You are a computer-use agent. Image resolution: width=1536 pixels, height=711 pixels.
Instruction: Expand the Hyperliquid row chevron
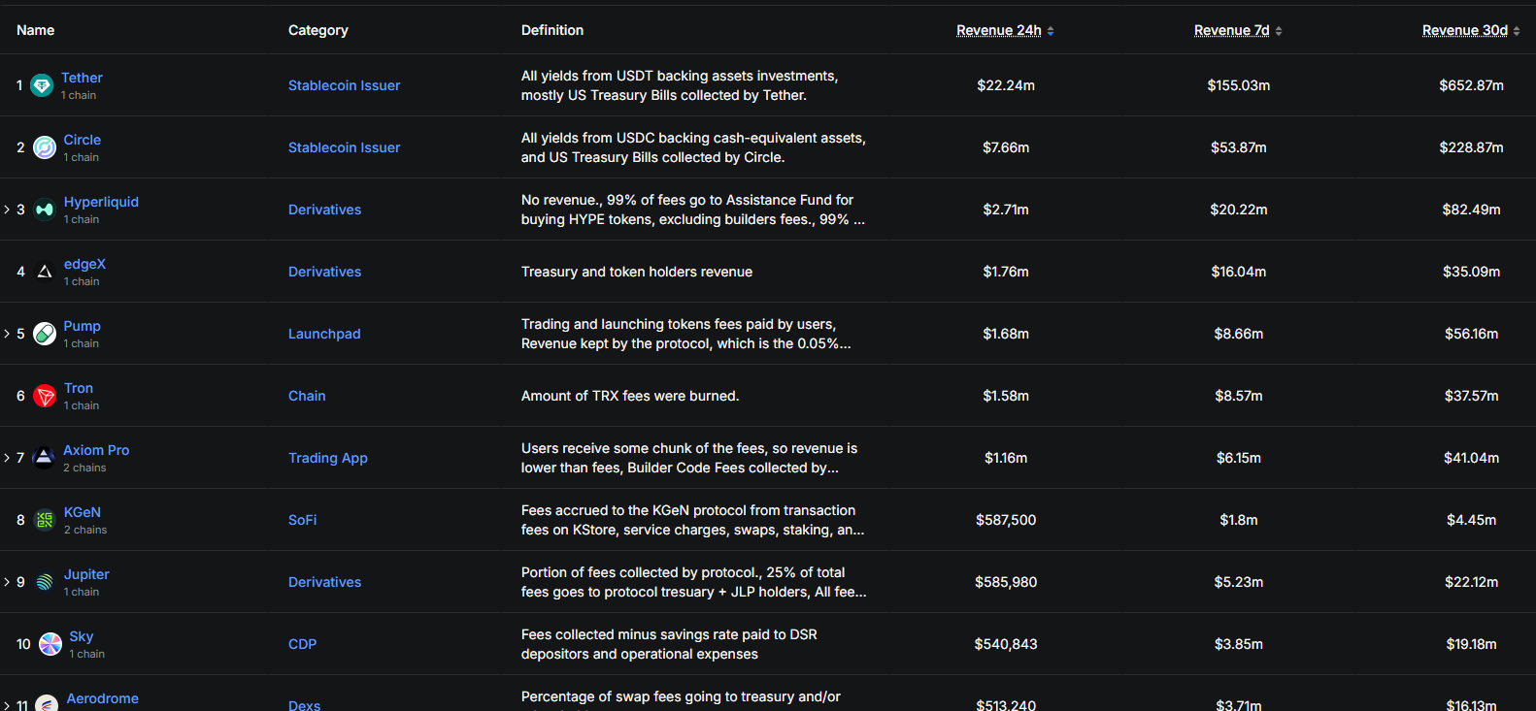point(7,210)
